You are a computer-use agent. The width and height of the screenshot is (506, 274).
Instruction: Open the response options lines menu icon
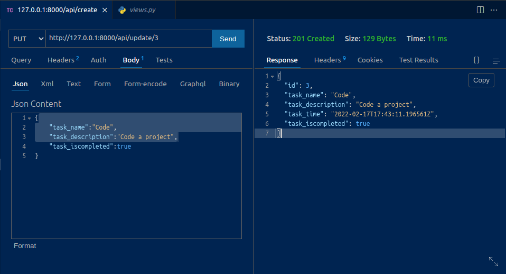496,61
